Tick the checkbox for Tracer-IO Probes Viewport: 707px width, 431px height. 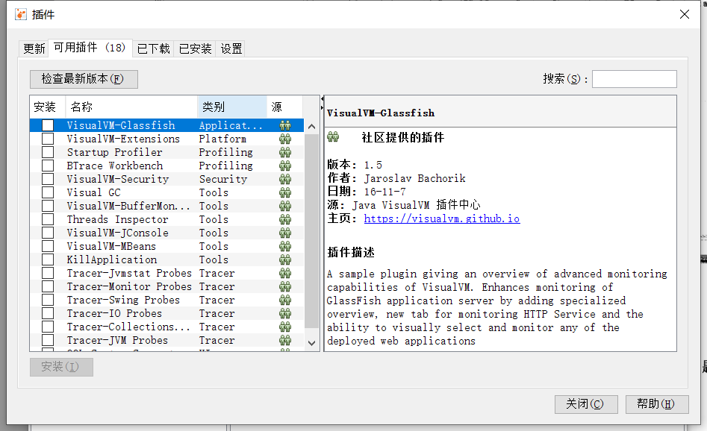47,312
